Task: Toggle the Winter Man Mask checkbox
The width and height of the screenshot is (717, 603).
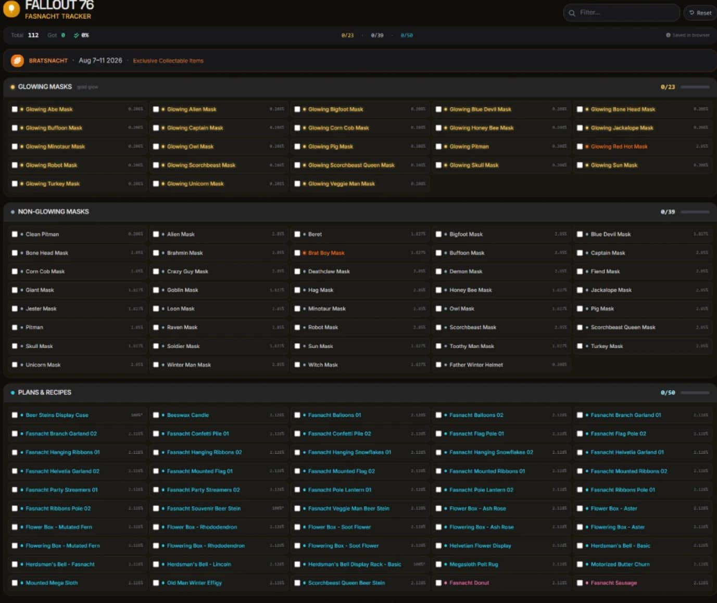Action: 156,365
